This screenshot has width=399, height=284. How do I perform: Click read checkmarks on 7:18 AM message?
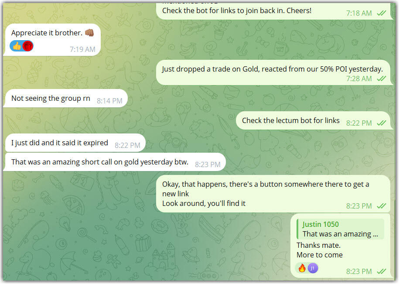(x=382, y=13)
